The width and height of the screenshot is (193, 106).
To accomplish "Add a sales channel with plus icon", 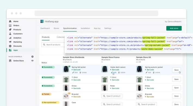I will pyautogui.click(x=32, y=57).
